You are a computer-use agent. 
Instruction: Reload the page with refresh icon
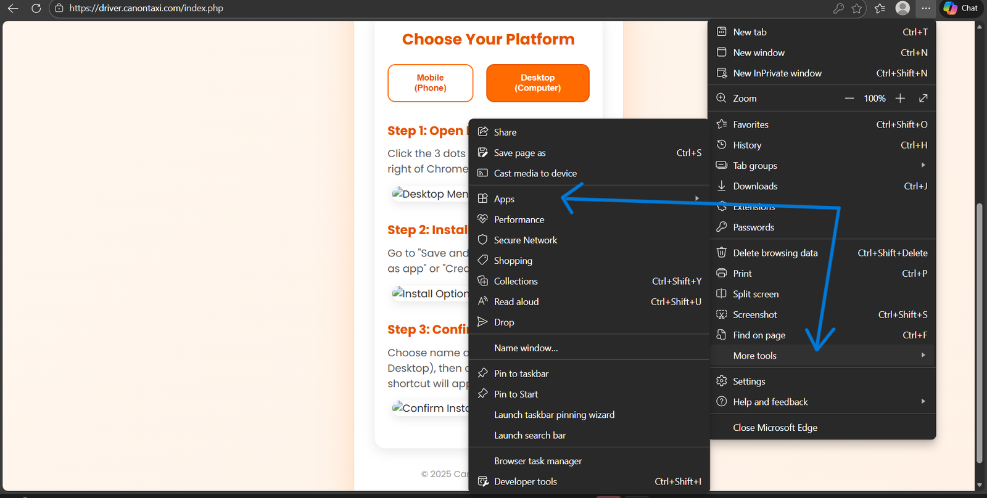pyautogui.click(x=36, y=8)
